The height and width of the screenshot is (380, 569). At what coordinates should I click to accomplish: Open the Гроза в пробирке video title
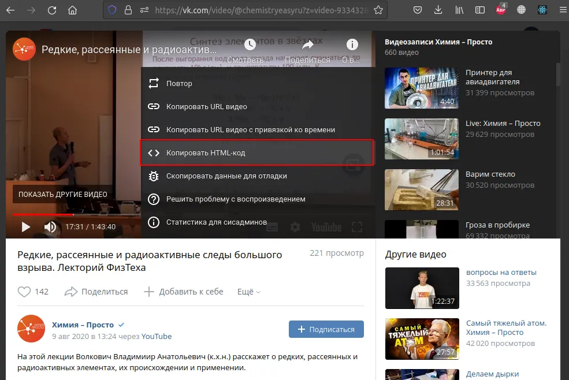[x=497, y=225]
